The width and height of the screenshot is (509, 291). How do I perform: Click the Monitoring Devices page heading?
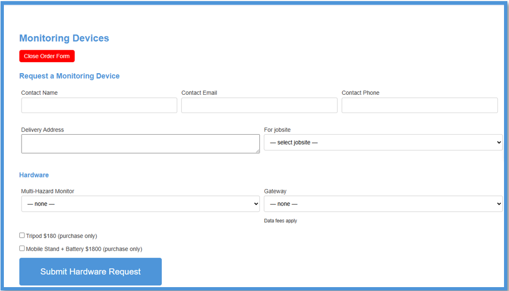click(x=64, y=38)
